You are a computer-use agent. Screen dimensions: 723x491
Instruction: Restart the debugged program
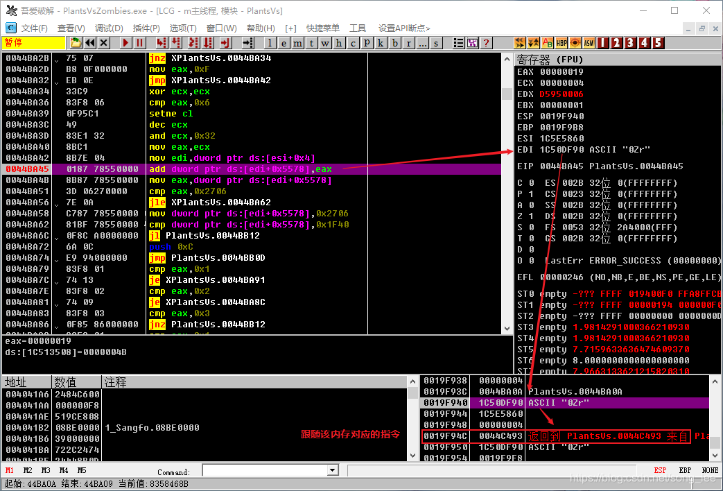pyautogui.click(x=90, y=43)
